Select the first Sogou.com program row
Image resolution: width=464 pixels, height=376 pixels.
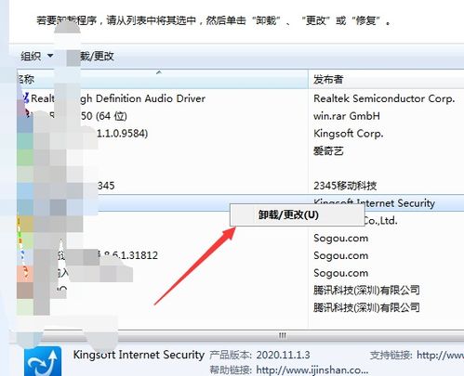tap(241, 238)
